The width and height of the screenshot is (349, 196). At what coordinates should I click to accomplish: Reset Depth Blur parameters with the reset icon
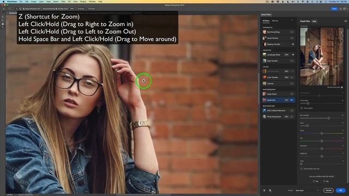pyautogui.click(x=346, y=21)
